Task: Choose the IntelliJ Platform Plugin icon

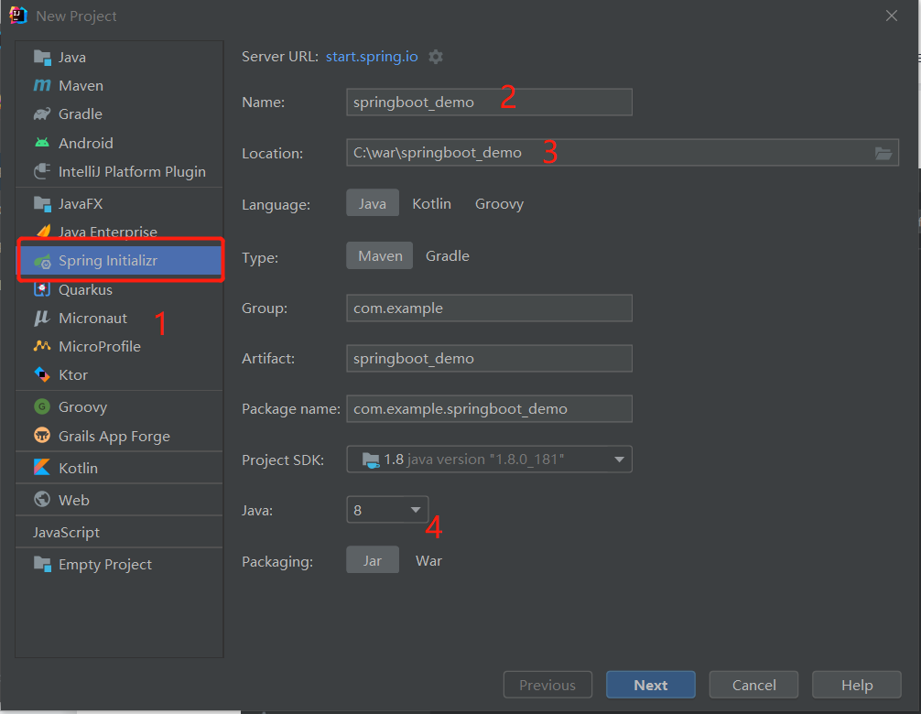Action: [42, 171]
